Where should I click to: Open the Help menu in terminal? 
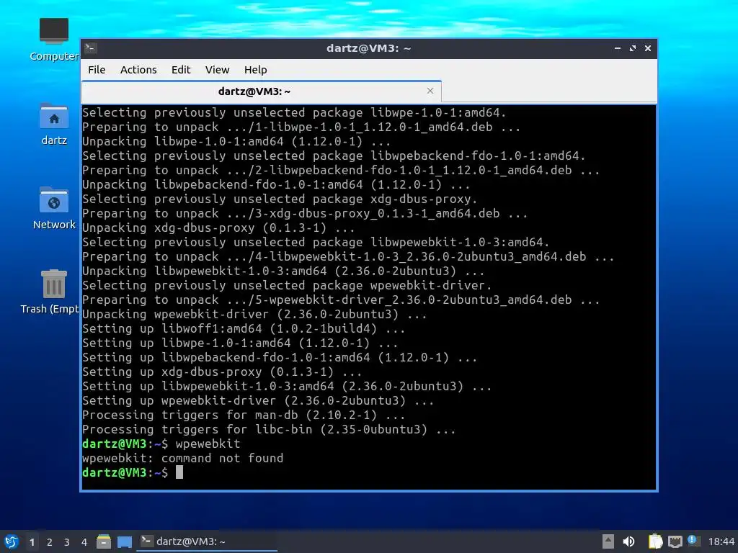tap(256, 70)
